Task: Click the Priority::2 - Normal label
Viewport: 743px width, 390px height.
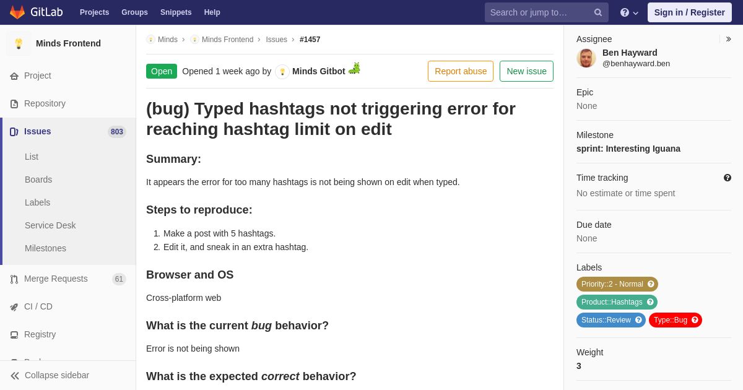Action: pyautogui.click(x=612, y=284)
